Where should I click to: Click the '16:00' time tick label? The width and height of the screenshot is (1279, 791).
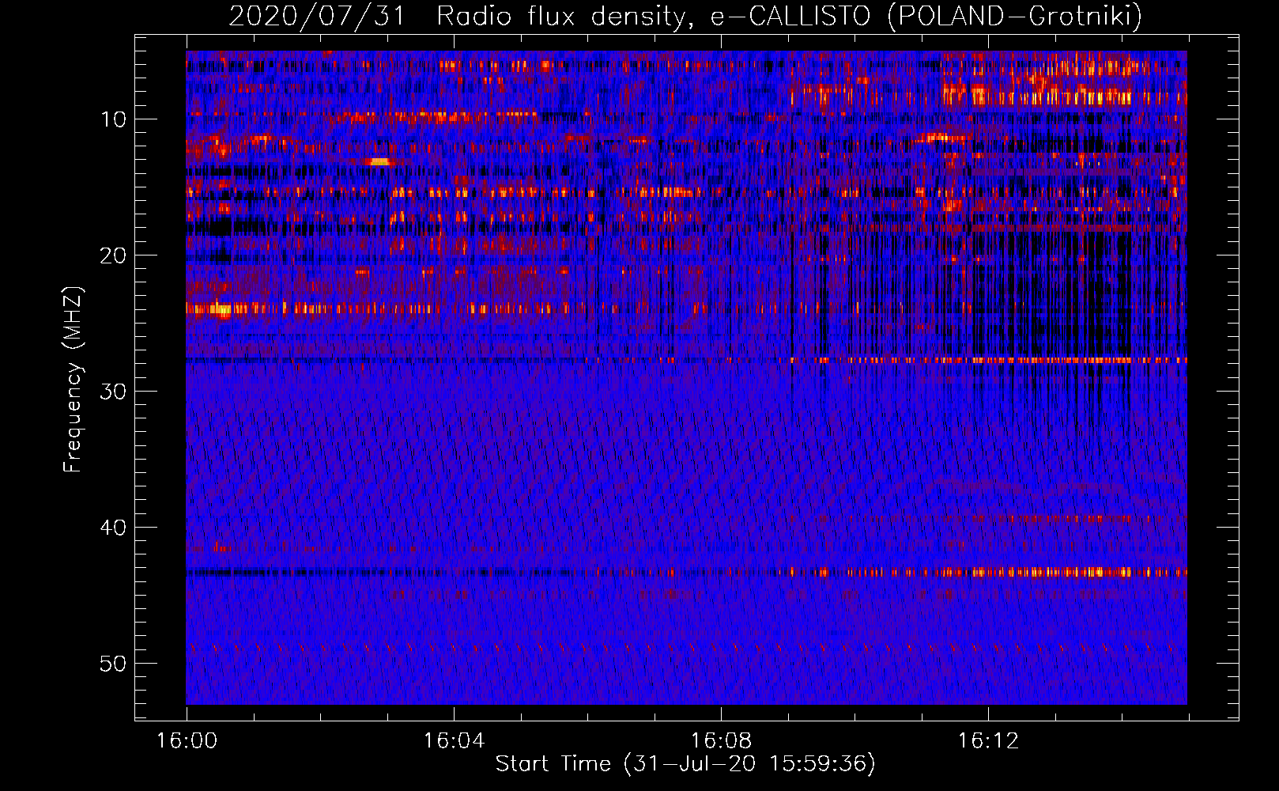click(x=187, y=741)
